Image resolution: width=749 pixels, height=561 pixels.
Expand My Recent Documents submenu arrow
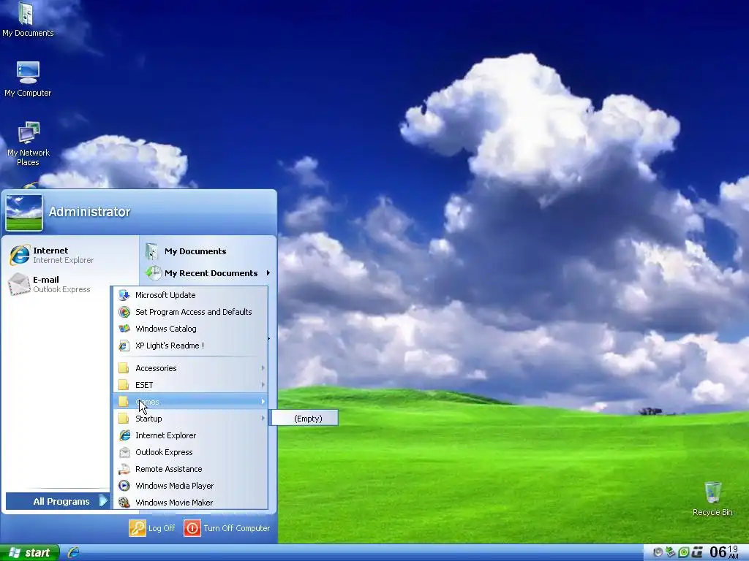click(268, 273)
